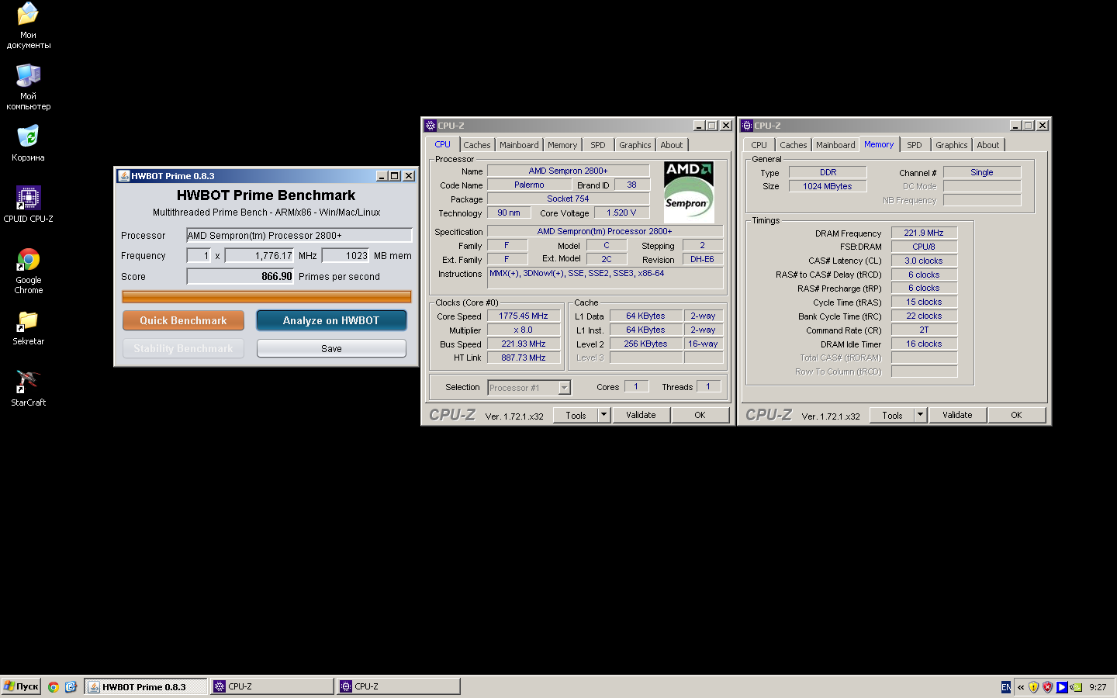The height and width of the screenshot is (698, 1117).
Task: Click the Package value Socket 754
Action: point(568,199)
